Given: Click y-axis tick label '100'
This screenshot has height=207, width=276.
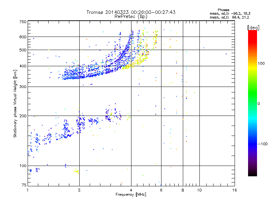Looking at the screenshot, I should [23, 166].
